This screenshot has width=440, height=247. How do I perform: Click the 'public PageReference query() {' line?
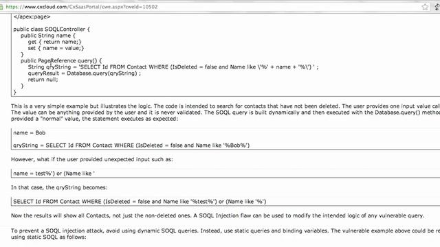point(61,60)
